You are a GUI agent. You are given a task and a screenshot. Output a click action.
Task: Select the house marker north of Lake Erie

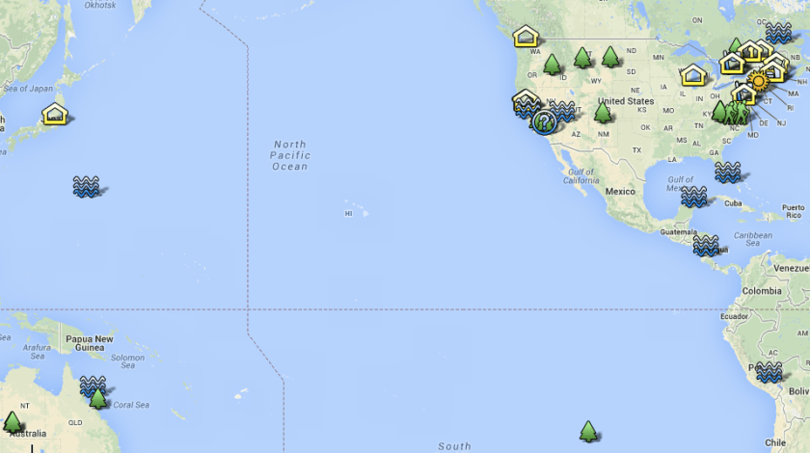click(x=733, y=64)
